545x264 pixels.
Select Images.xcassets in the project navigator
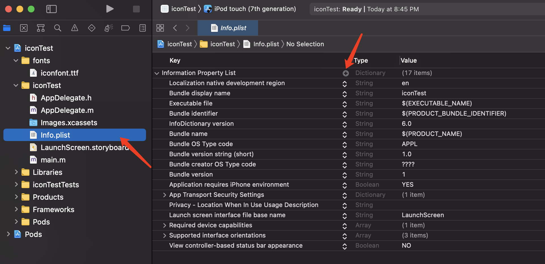69,122
